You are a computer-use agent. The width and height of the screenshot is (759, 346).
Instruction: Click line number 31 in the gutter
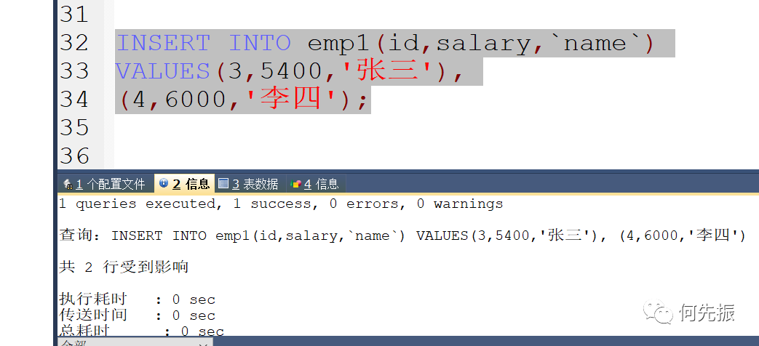(x=75, y=15)
